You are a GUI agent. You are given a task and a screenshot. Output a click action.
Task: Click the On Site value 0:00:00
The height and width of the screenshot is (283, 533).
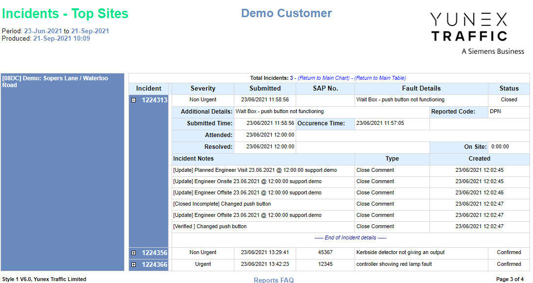(x=500, y=146)
